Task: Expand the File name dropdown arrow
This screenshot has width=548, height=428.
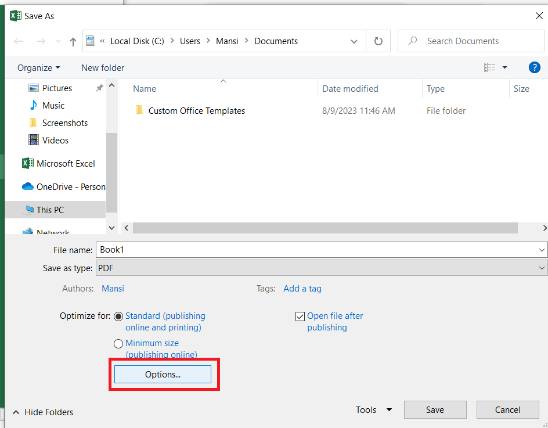Action: (542, 250)
